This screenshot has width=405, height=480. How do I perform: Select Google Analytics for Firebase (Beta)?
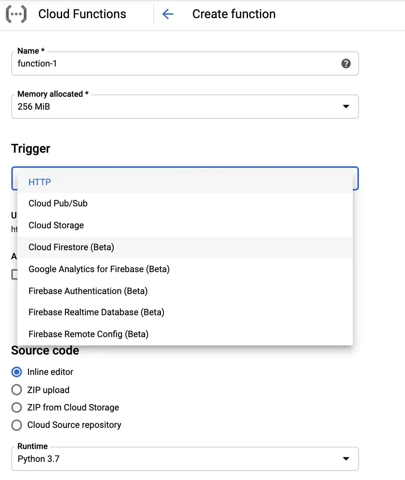pos(185,269)
